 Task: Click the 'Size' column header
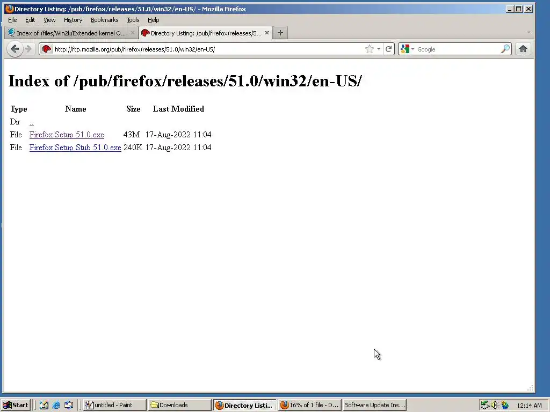click(x=133, y=109)
